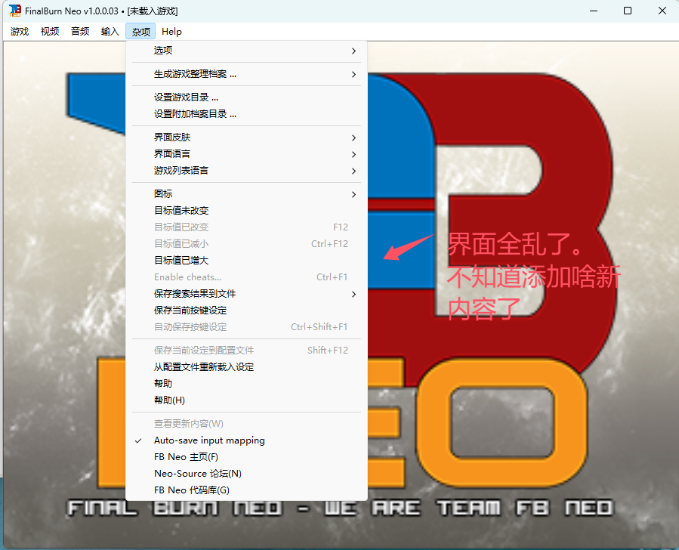The width and height of the screenshot is (679, 550).
Task: Open FB Neo 主页(F) link
Action: coord(246,457)
